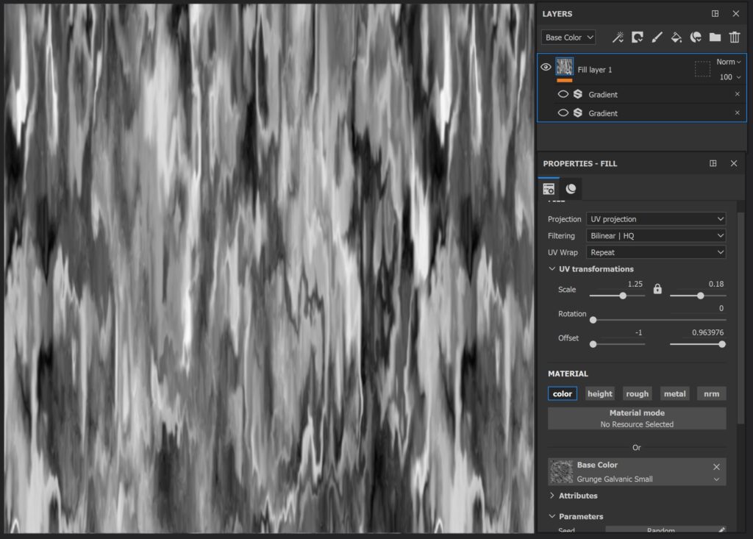
Task: Close the Properties - Fill panel
Action: coord(734,163)
